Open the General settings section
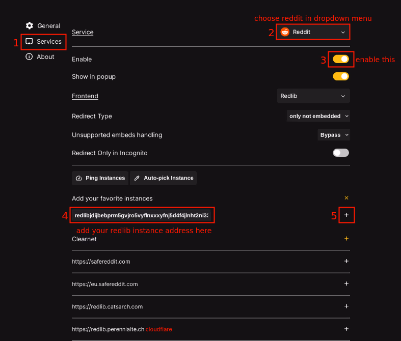 click(x=43, y=25)
